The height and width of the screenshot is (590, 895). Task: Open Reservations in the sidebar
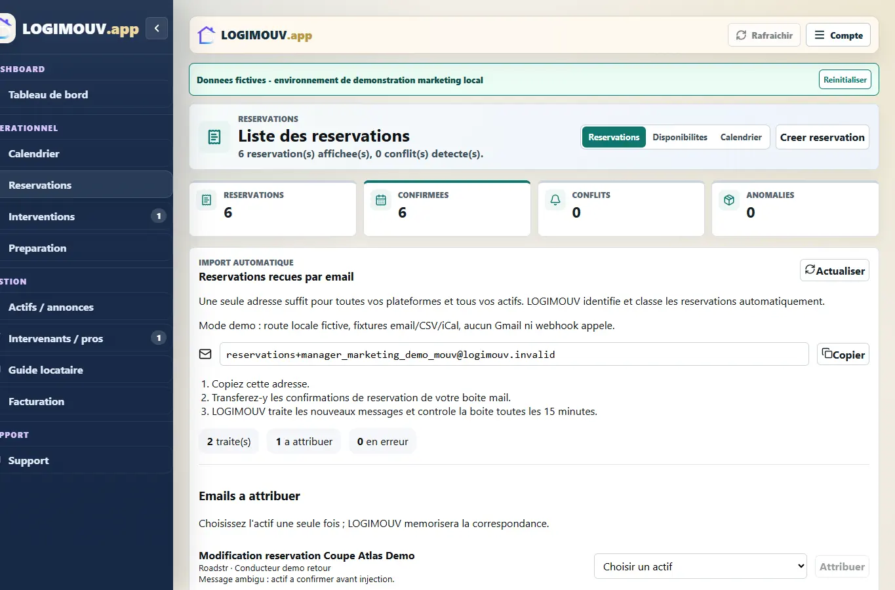click(85, 185)
